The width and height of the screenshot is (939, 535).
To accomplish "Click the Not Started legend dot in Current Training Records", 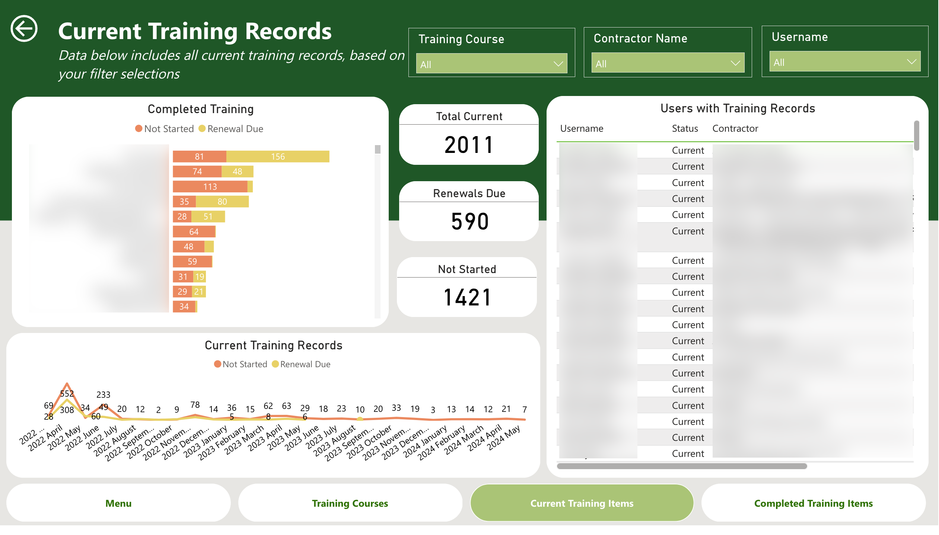I will pos(217,364).
